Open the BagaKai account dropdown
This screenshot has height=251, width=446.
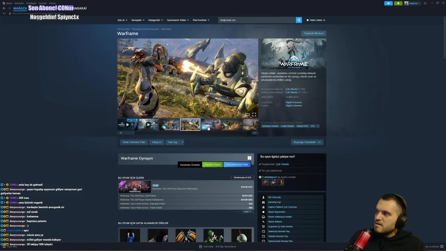click(x=415, y=3)
